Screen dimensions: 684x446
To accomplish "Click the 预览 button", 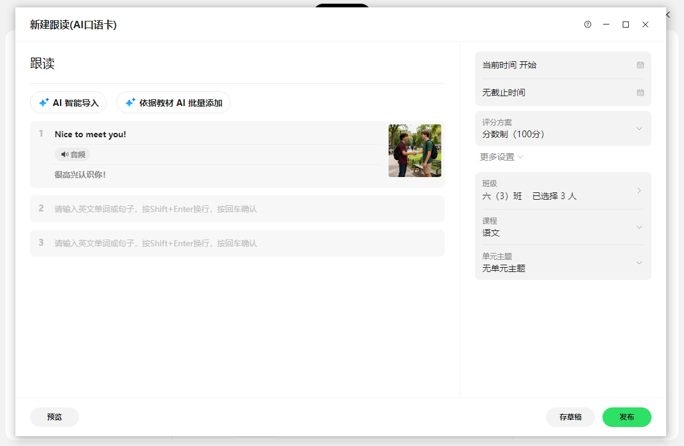I will 55,417.
